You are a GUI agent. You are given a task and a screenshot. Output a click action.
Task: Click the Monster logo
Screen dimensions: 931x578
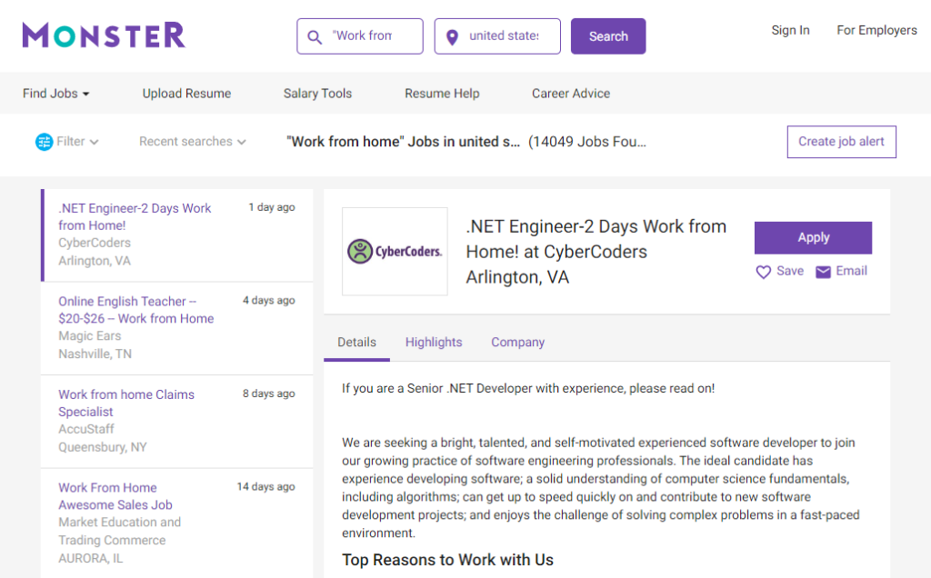click(104, 35)
